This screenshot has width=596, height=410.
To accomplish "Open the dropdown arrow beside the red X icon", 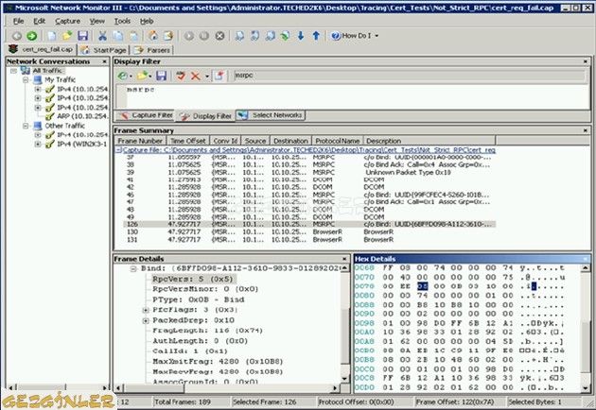I will [207, 77].
